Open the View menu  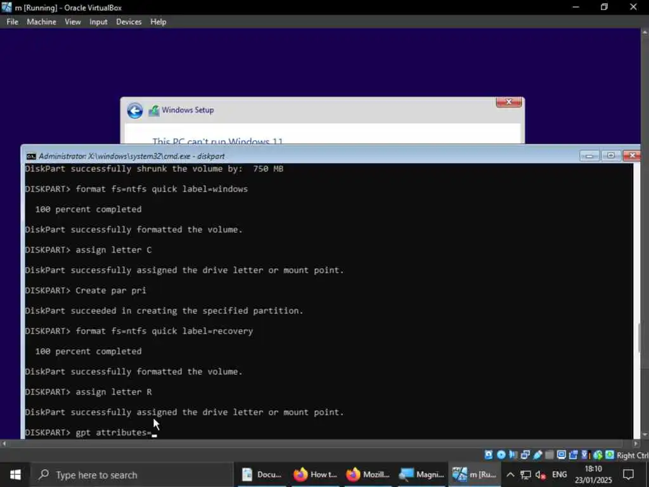click(x=73, y=22)
